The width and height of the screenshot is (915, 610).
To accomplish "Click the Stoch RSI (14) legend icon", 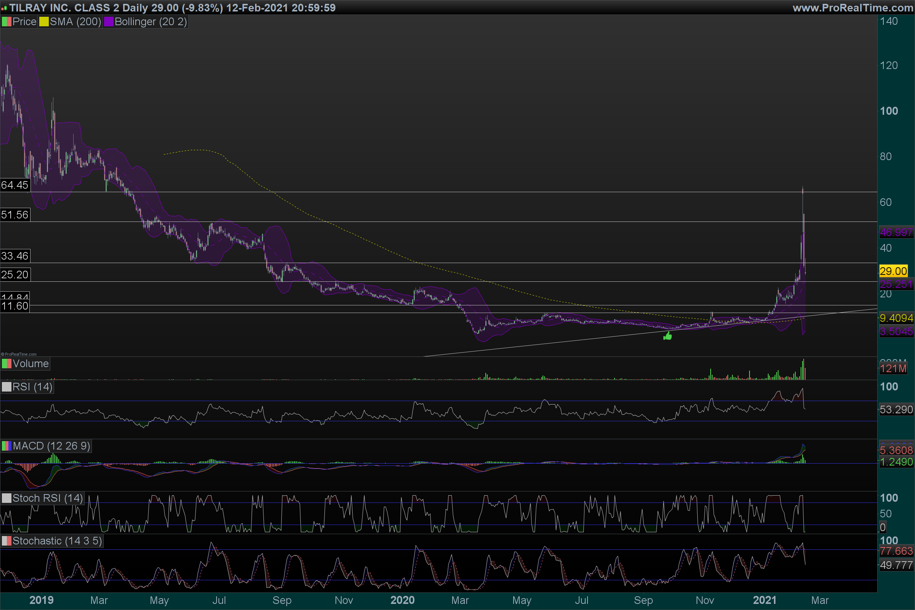I will [6, 498].
